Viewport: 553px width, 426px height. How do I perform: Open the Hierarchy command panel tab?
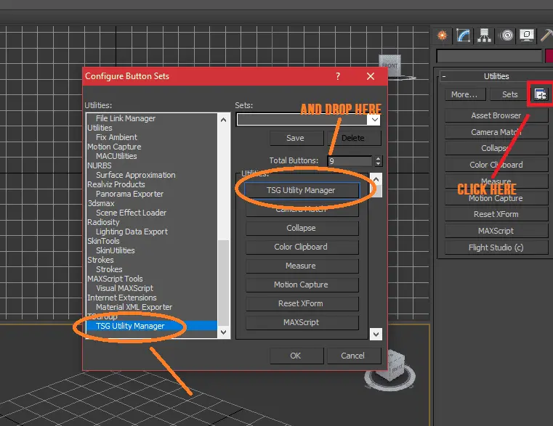[x=484, y=36]
